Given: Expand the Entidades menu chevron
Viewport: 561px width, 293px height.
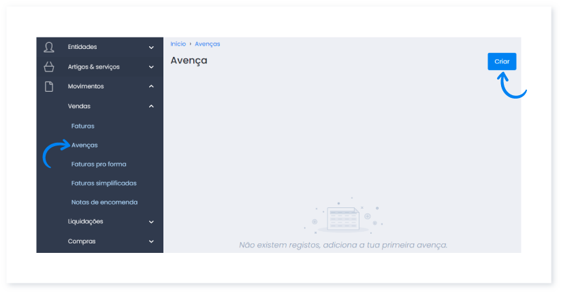Looking at the screenshot, I should [x=151, y=48].
